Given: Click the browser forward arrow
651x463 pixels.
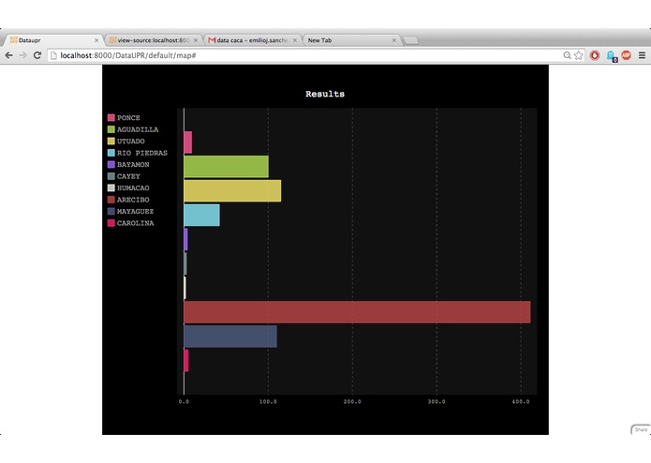Looking at the screenshot, I should point(22,55).
